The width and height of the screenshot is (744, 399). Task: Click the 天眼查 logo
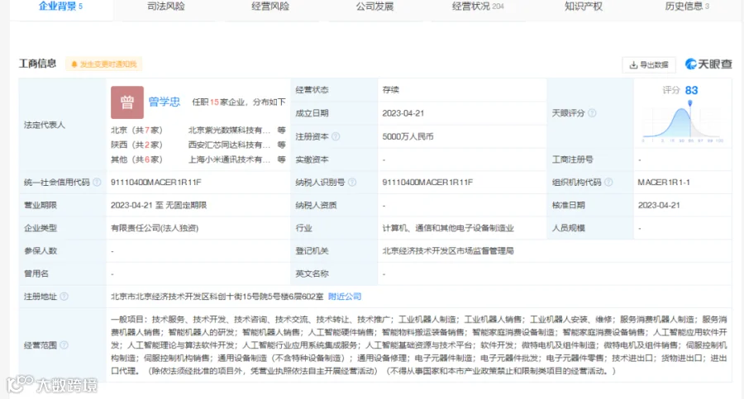tap(709, 64)
